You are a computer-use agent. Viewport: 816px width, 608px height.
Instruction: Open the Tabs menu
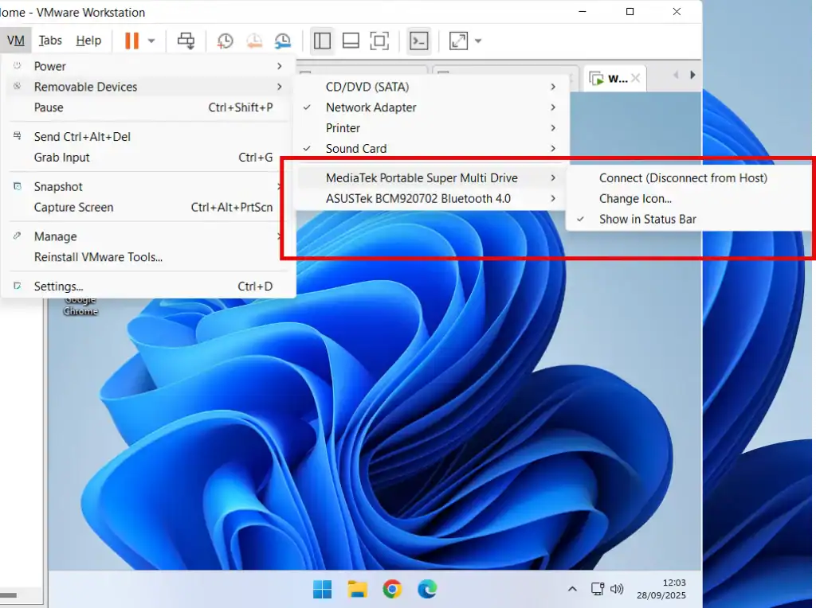50,40
